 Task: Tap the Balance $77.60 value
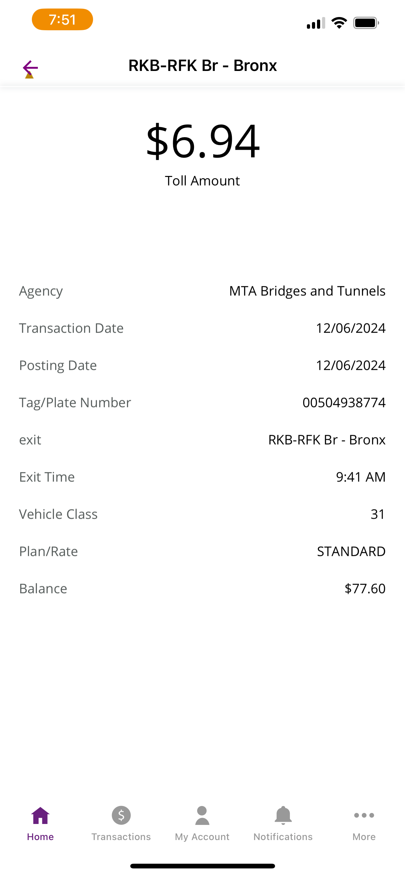pos(365,588)
